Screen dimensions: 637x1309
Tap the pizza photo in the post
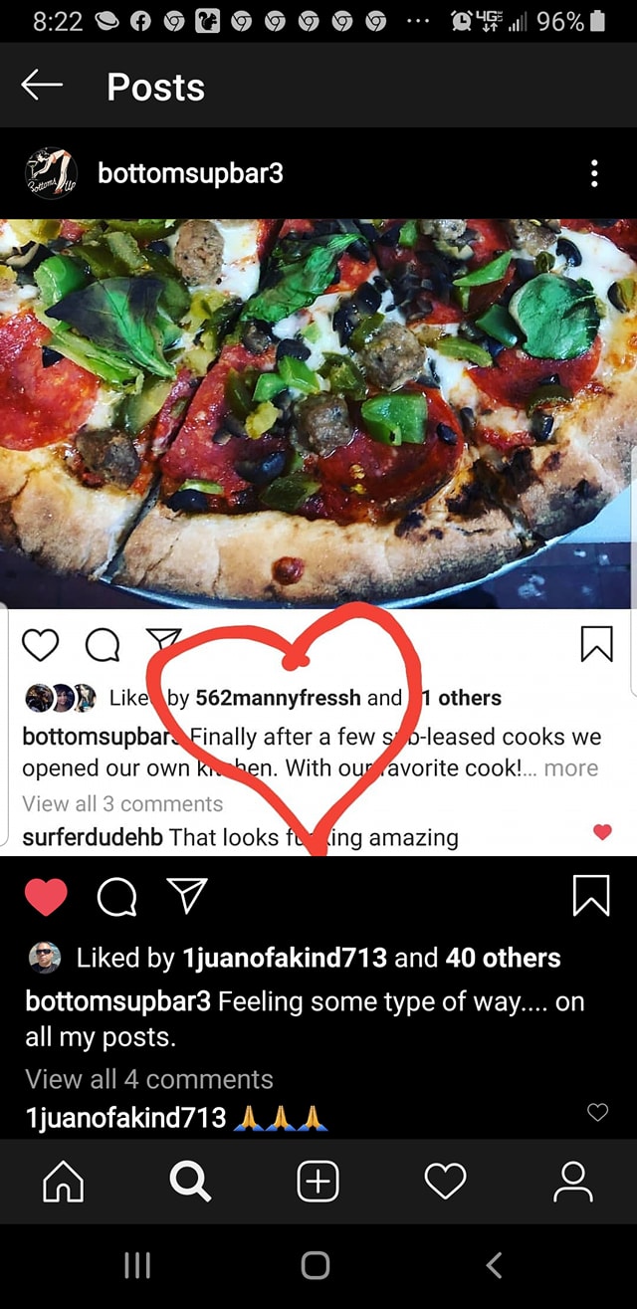pyautogui.click(x=318, y=413)
